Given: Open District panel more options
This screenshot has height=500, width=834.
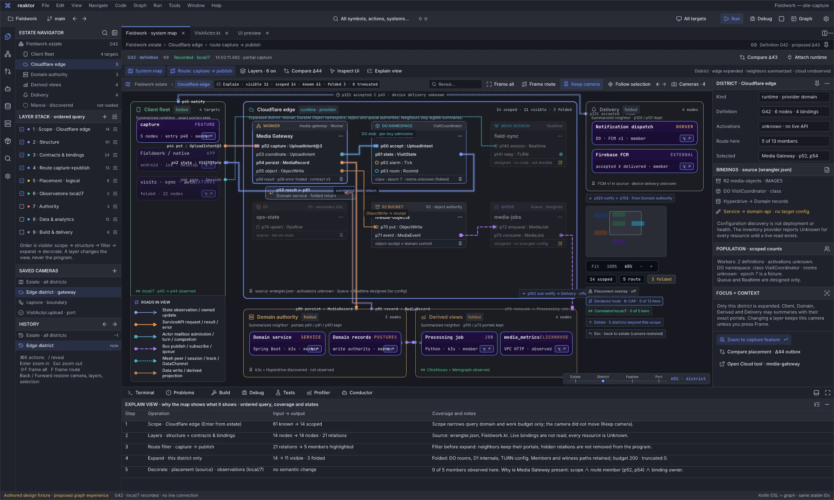Looking at the screenshot, I should [827, 83].
